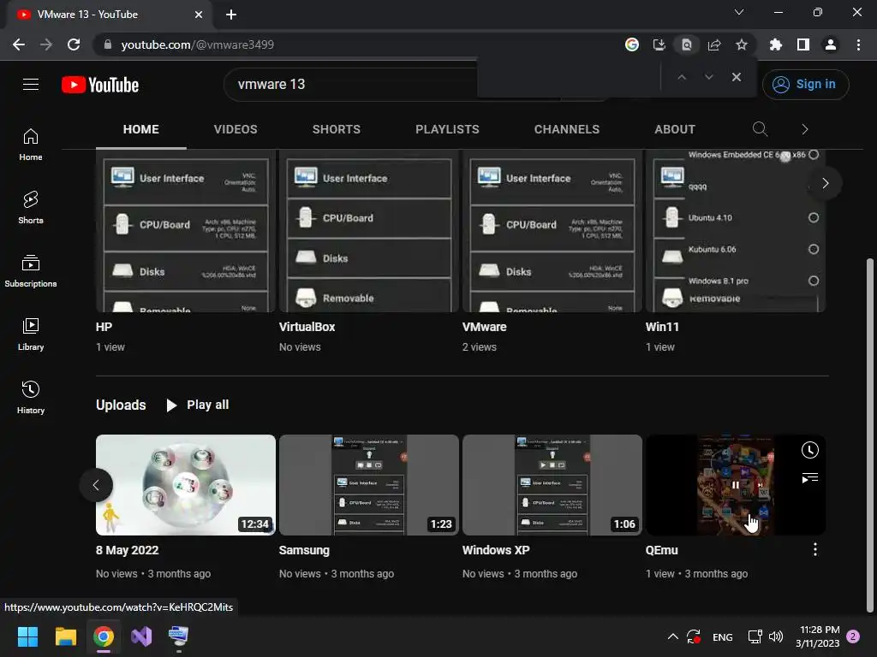Open the new tab plus button
The width and height of the screenshot is (877, 657).
(230, 15)
